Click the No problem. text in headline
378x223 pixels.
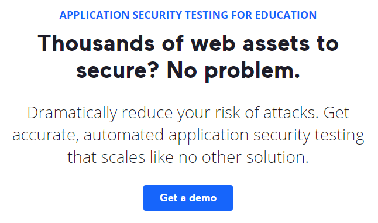[x=233, y=70]
